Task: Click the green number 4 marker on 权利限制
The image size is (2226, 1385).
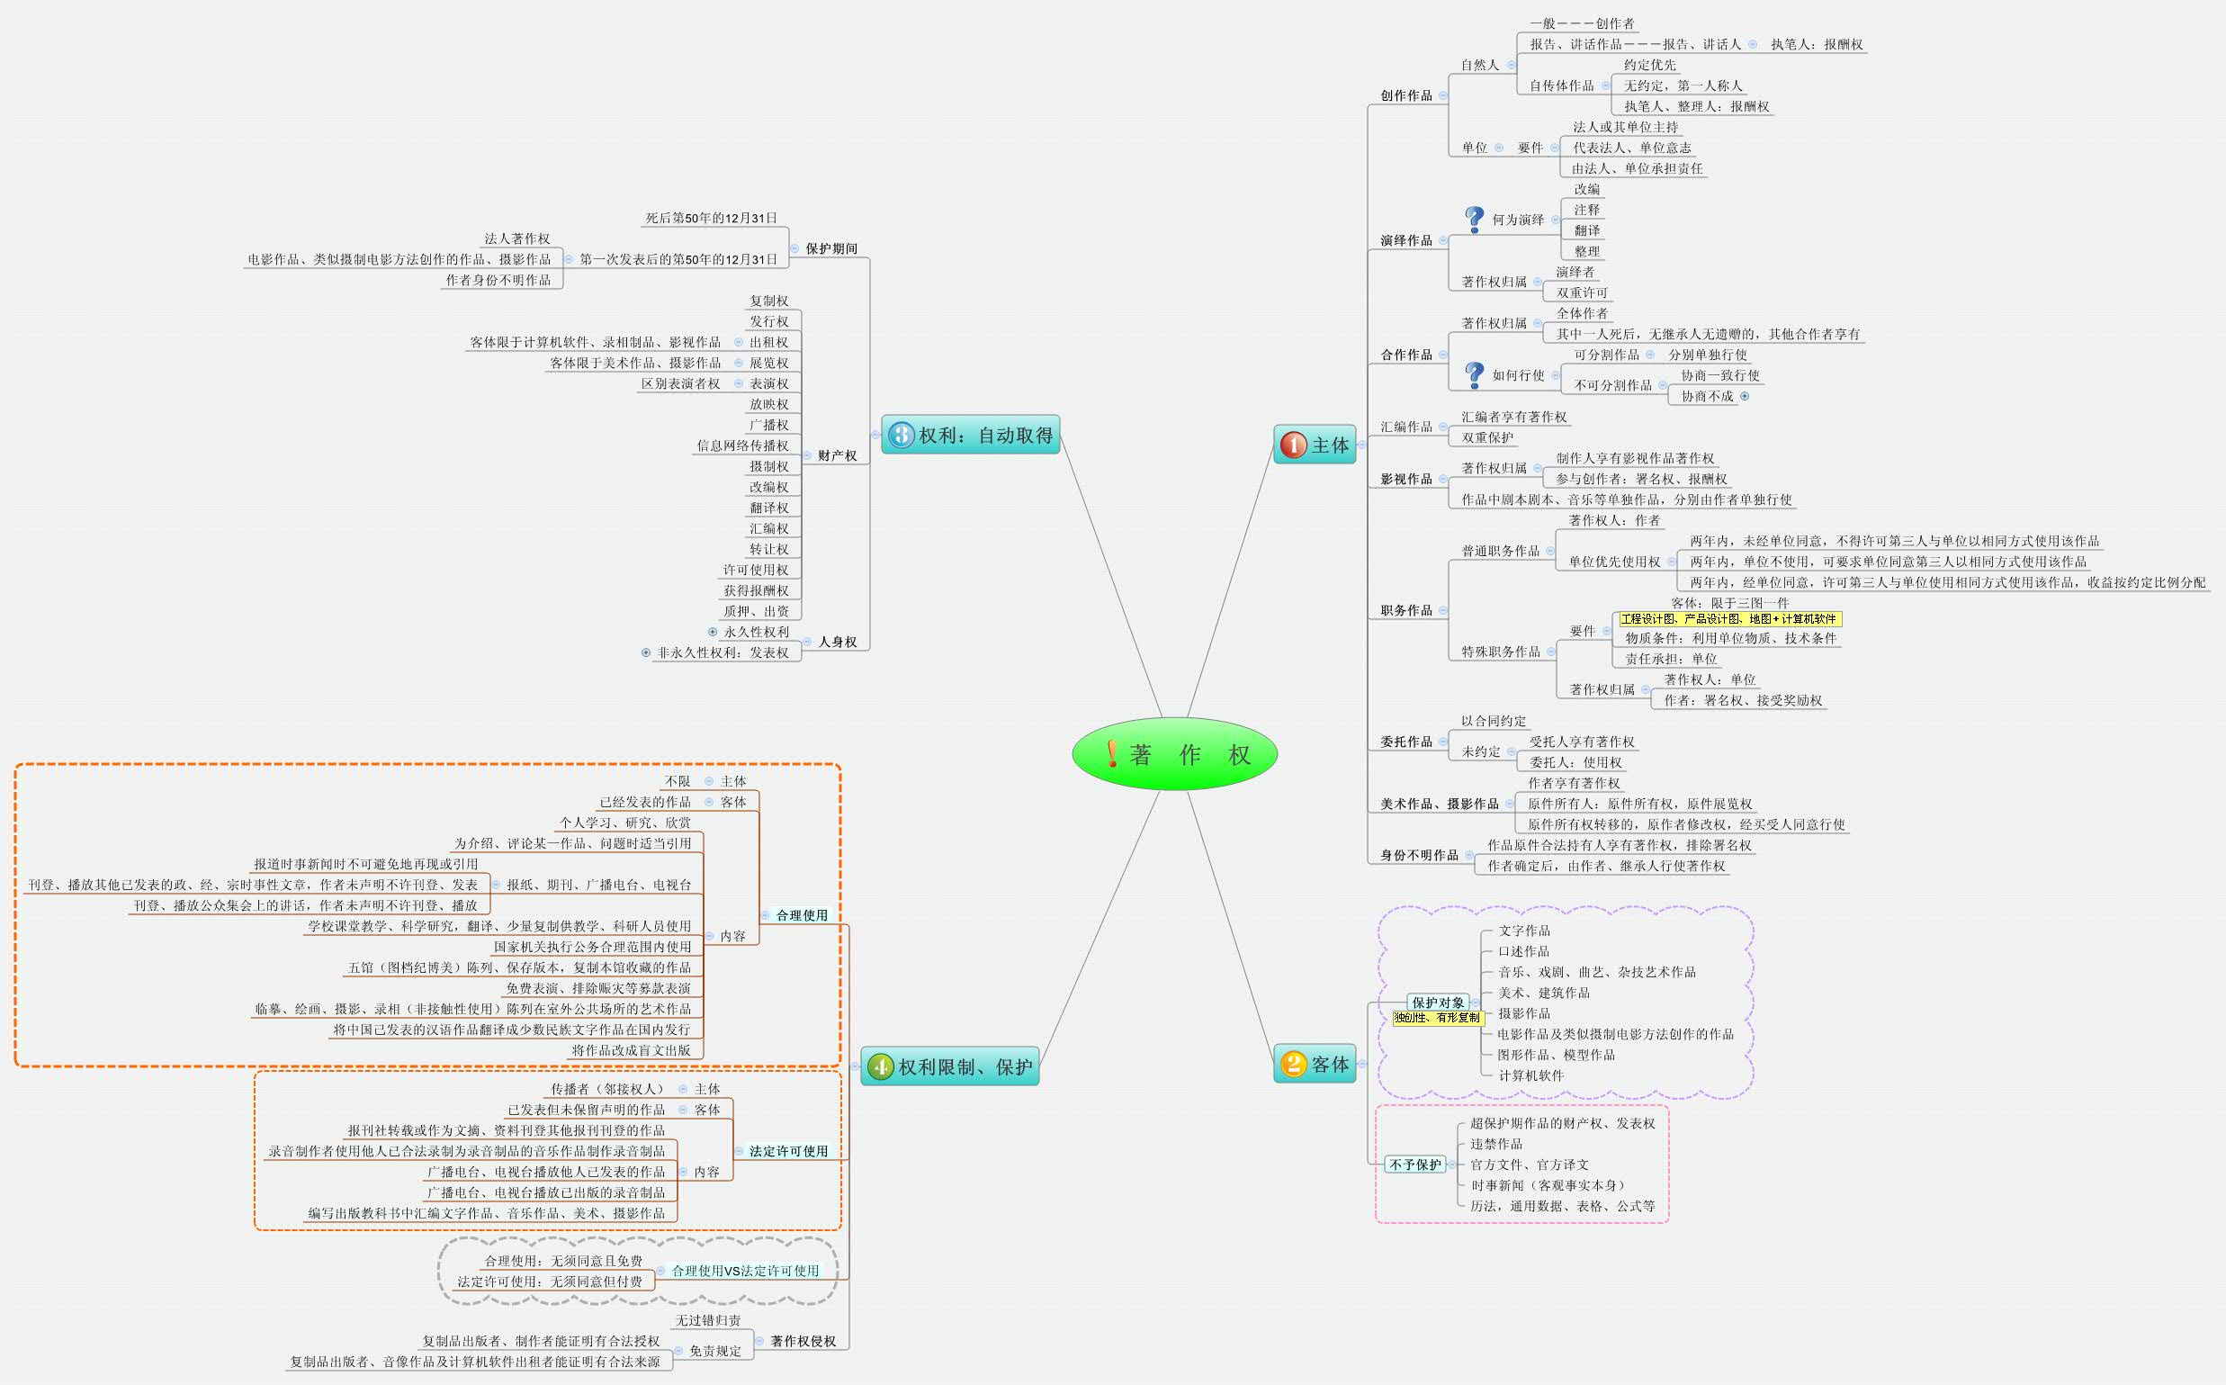Action: (881, 1066)
